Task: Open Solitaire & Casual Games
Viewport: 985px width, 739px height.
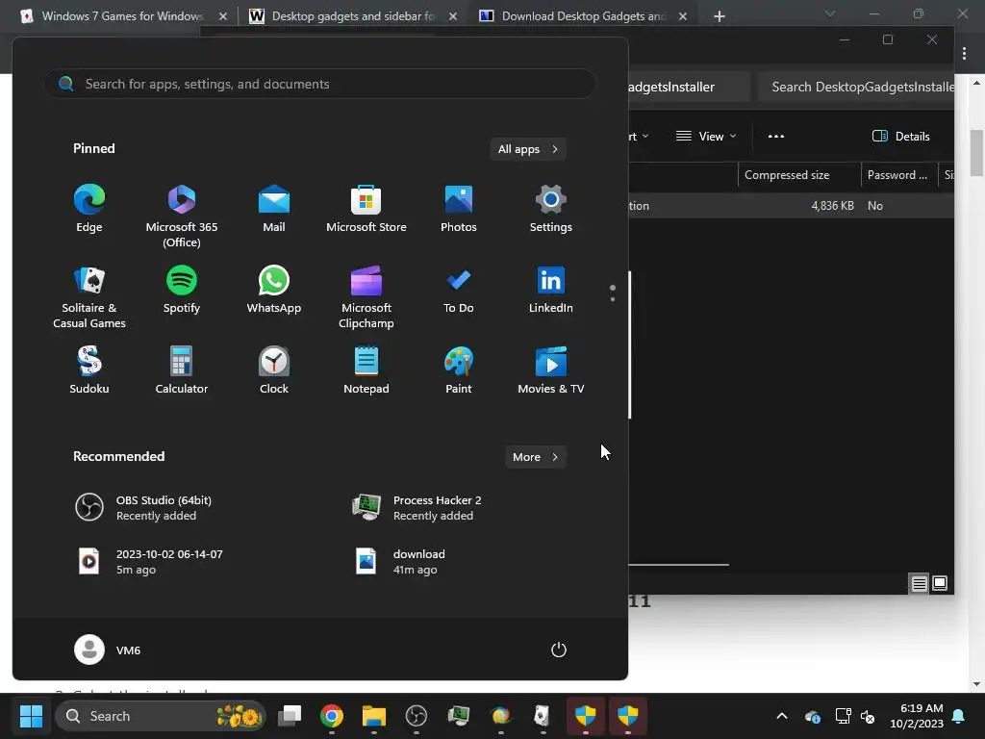Action: (89, 296)
